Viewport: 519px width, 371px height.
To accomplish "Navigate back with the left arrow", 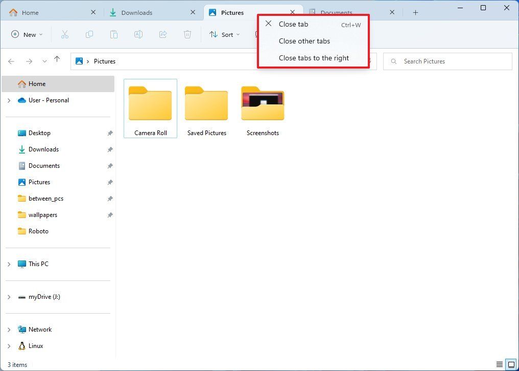I will coord(11,61).
